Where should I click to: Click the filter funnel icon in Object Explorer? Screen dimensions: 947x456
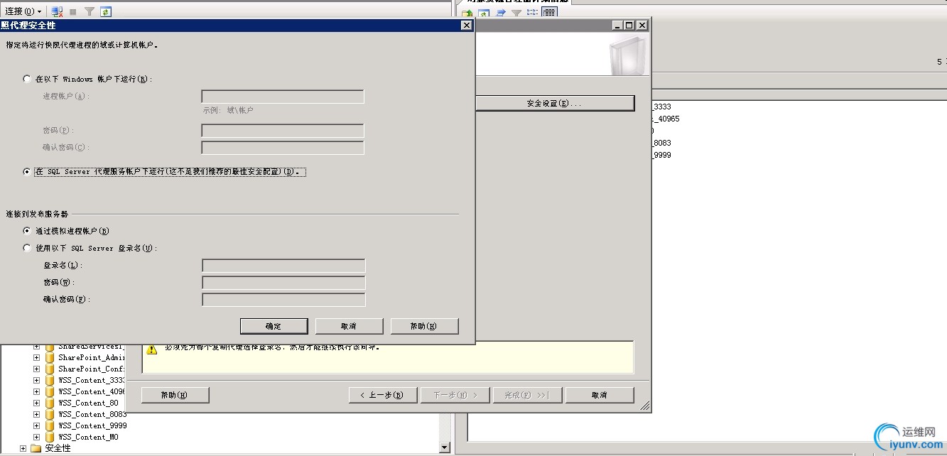pyautogui.click(x=90, y=12)
